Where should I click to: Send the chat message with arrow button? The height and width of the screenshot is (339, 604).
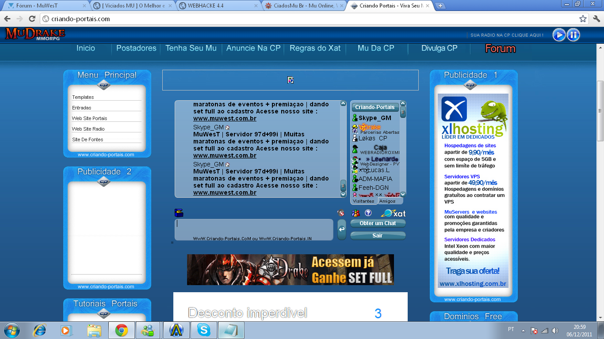coord(342,230)
